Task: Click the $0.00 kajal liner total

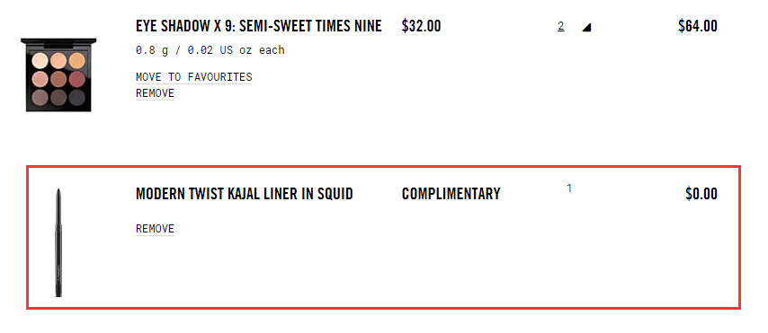Action: [x=701, y=194]
